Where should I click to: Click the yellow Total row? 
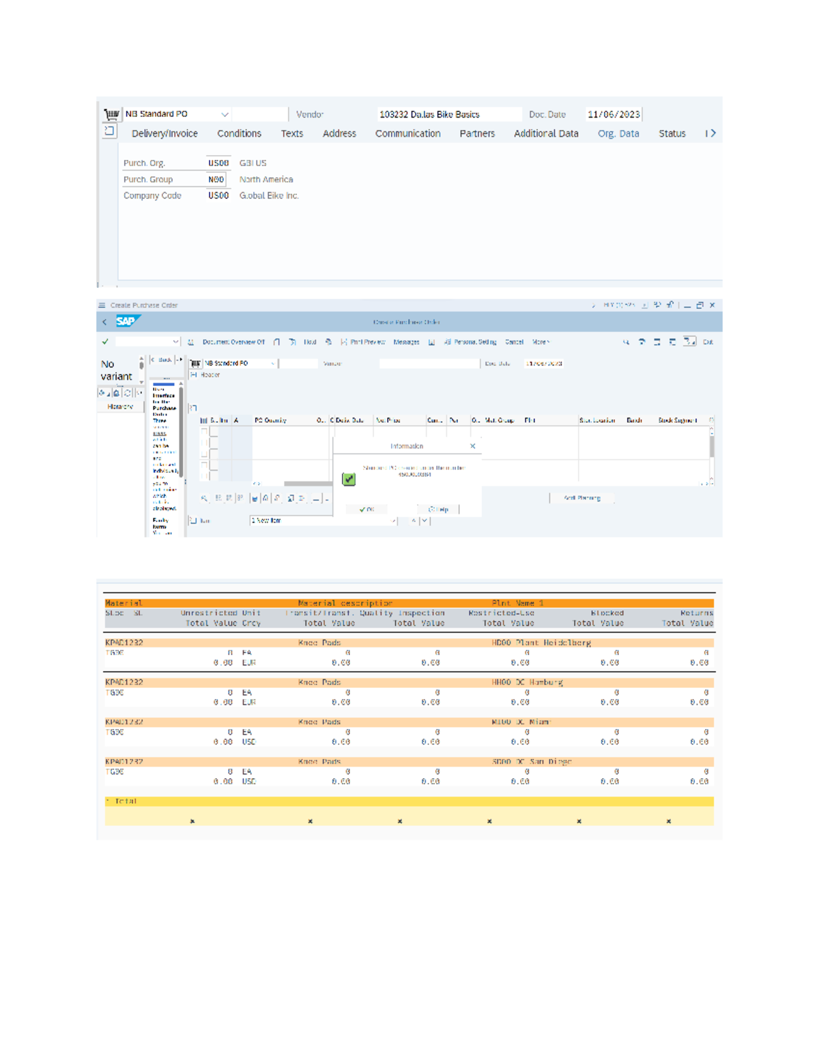[x=409, y=801]
